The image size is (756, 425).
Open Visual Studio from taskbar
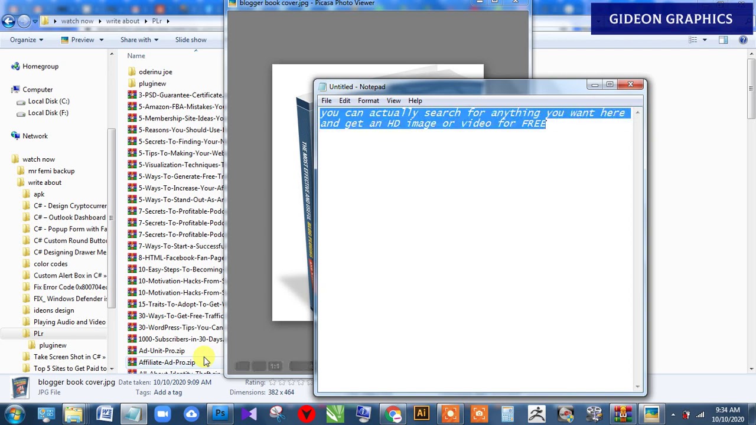point(249,414)
